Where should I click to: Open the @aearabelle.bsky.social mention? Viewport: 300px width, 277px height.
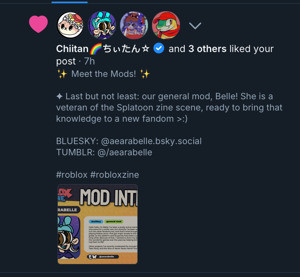tap(150, 141)
